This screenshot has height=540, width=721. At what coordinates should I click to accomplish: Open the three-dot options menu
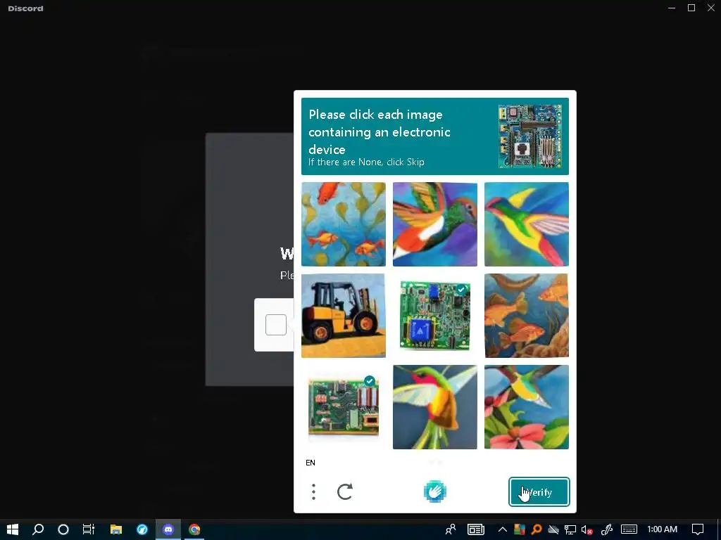point(313,491)
